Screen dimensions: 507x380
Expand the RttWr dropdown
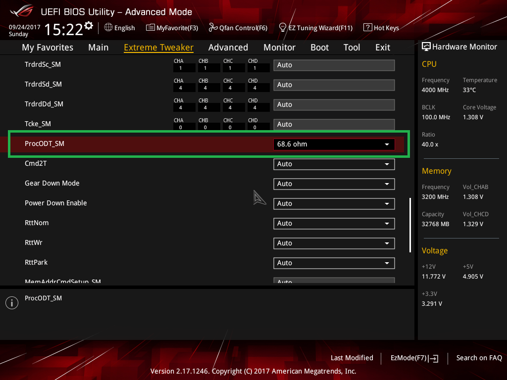pyautogui.click(x=334, y=243)
